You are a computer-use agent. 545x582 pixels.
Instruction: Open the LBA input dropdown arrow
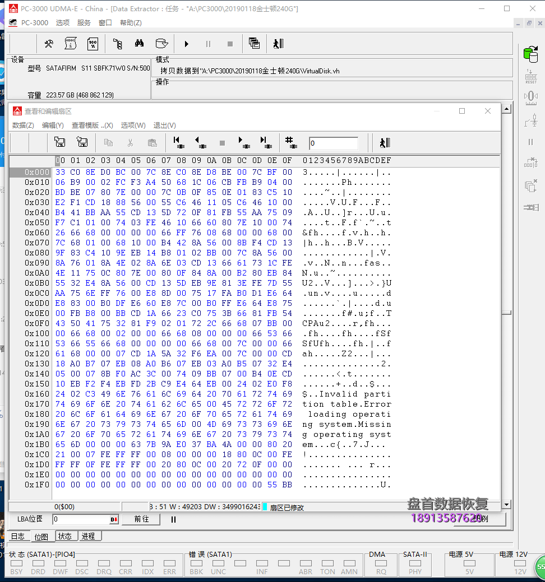(x=114, y=519)
